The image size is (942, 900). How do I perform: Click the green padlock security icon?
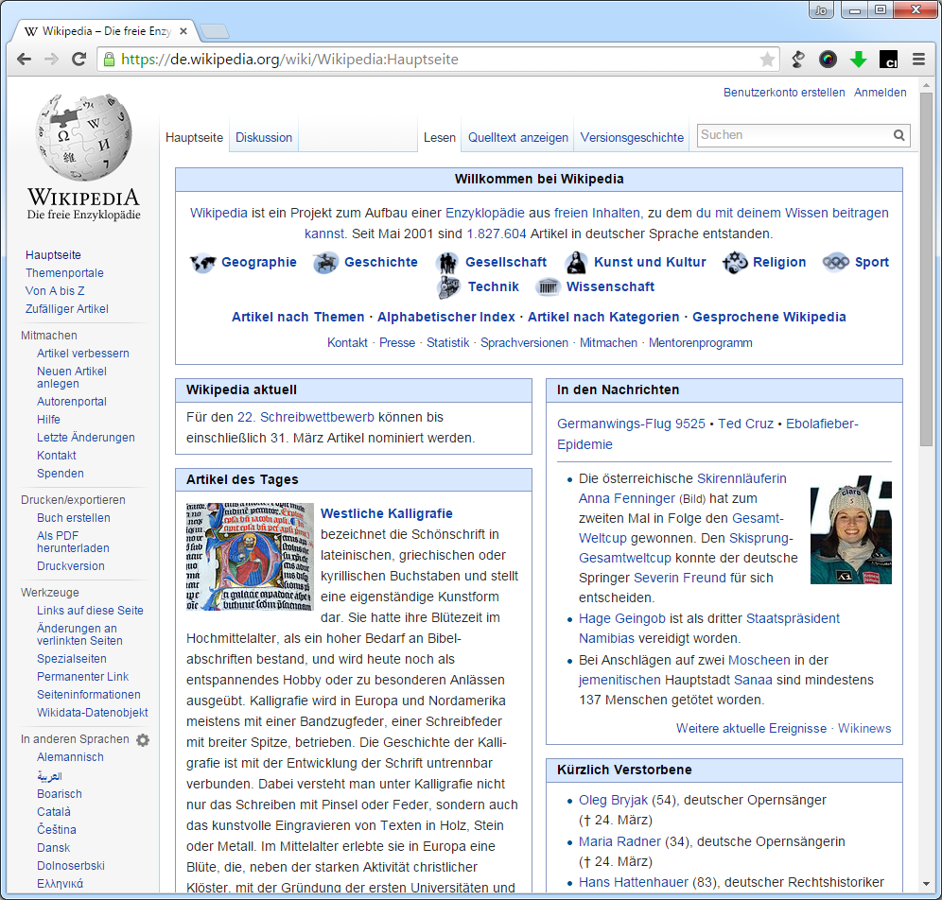(x=109, y=59)
